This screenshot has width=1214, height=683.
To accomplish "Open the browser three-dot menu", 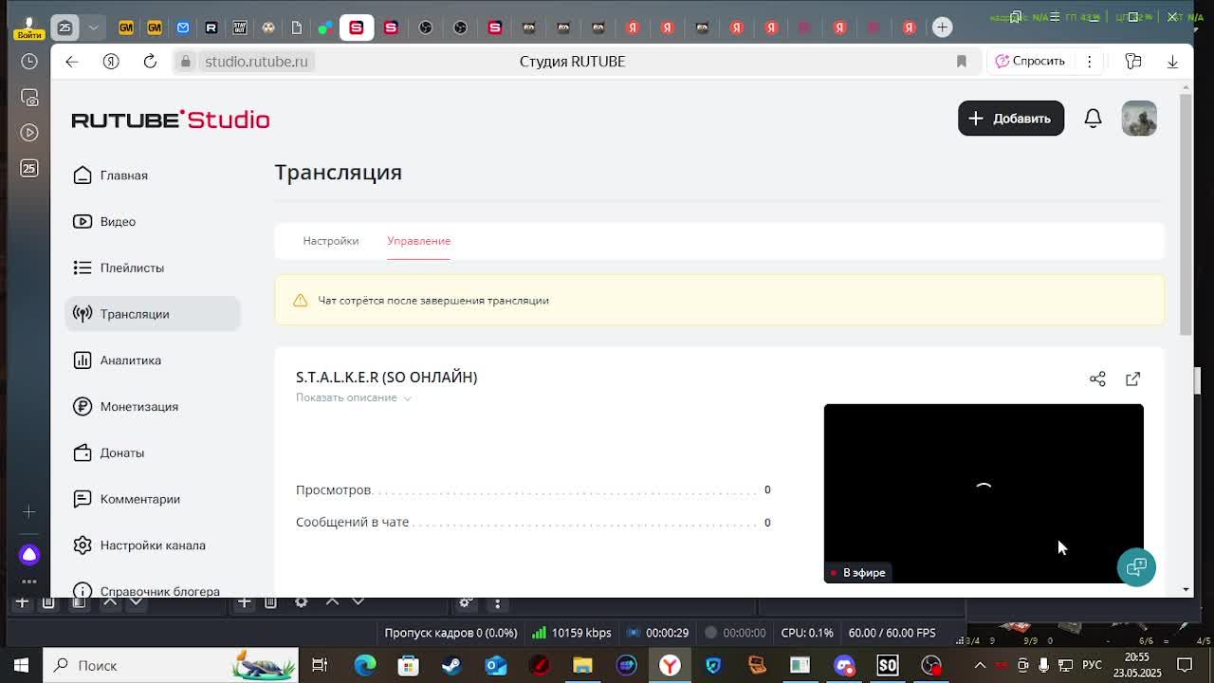I will 1089,61.
